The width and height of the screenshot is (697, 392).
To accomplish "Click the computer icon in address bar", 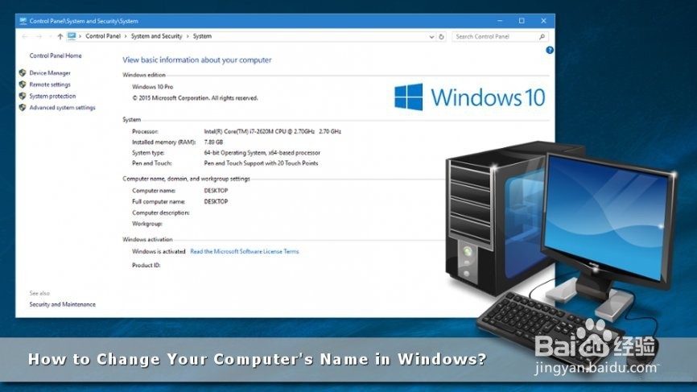I will pyautogui.click(x=72, y=36).
